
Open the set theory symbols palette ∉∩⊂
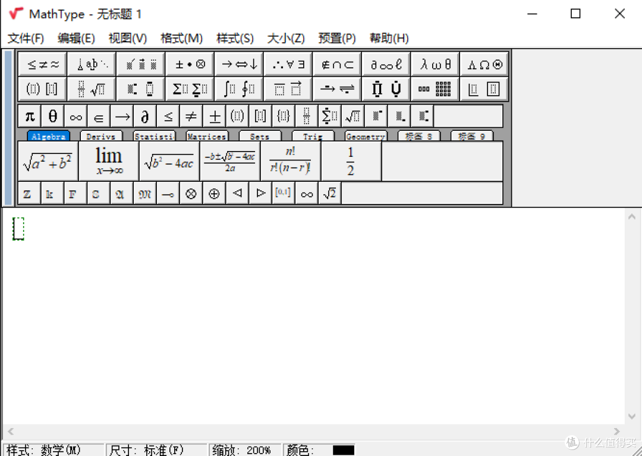336,62
